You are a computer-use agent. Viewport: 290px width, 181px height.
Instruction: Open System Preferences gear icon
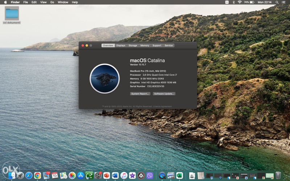click(x=98, y=176)
